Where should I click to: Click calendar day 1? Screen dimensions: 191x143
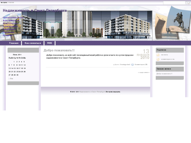[x=14, y=62]
